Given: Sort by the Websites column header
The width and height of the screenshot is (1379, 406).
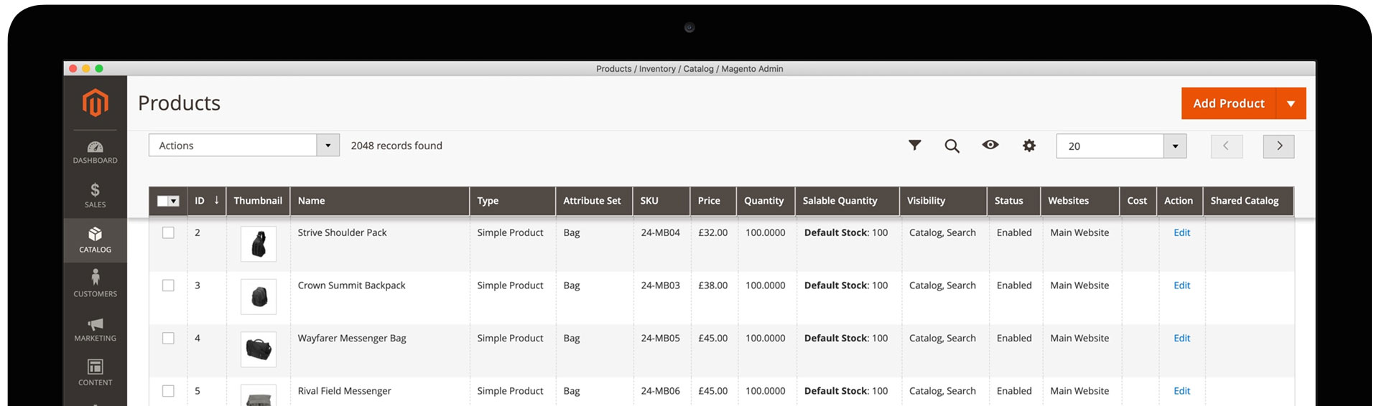Looking at the screenshot, I should (x=1079, y=201).
